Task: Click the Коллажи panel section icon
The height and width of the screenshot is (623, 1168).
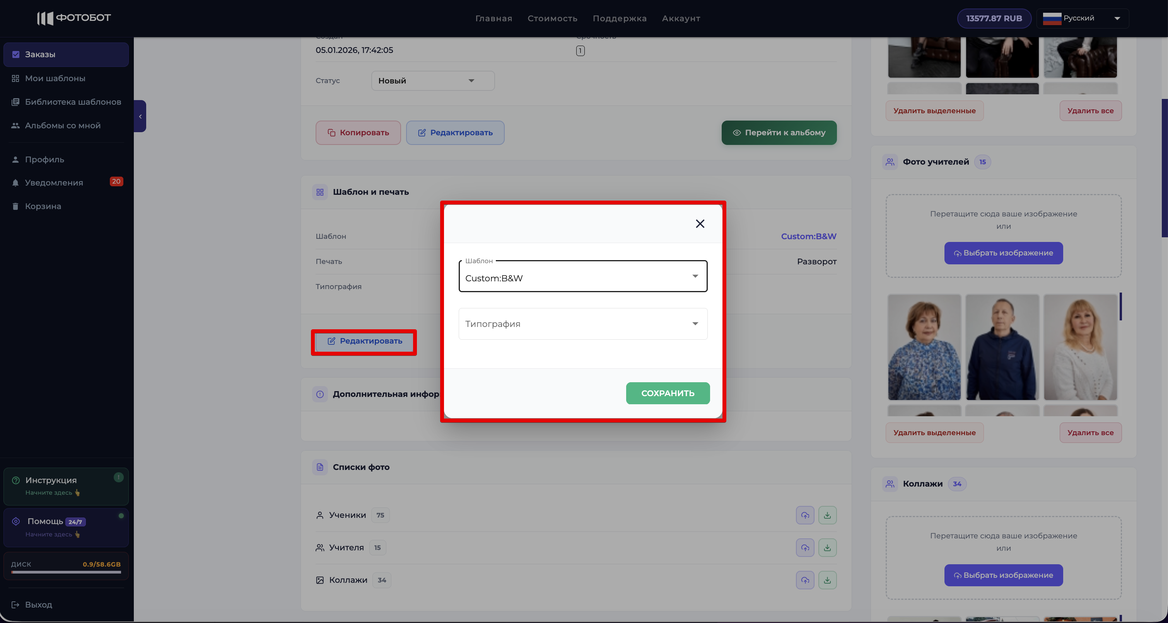Action: tap(890, 484)
